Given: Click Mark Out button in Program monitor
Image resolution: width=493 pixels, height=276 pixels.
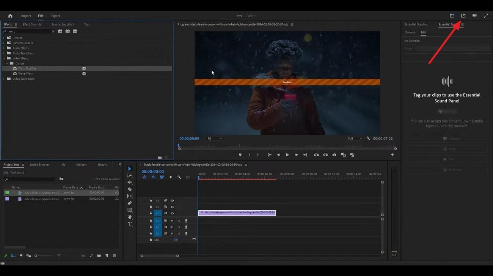Looking at the screenshot, I should pyautogui.click(x=258, y=155).
